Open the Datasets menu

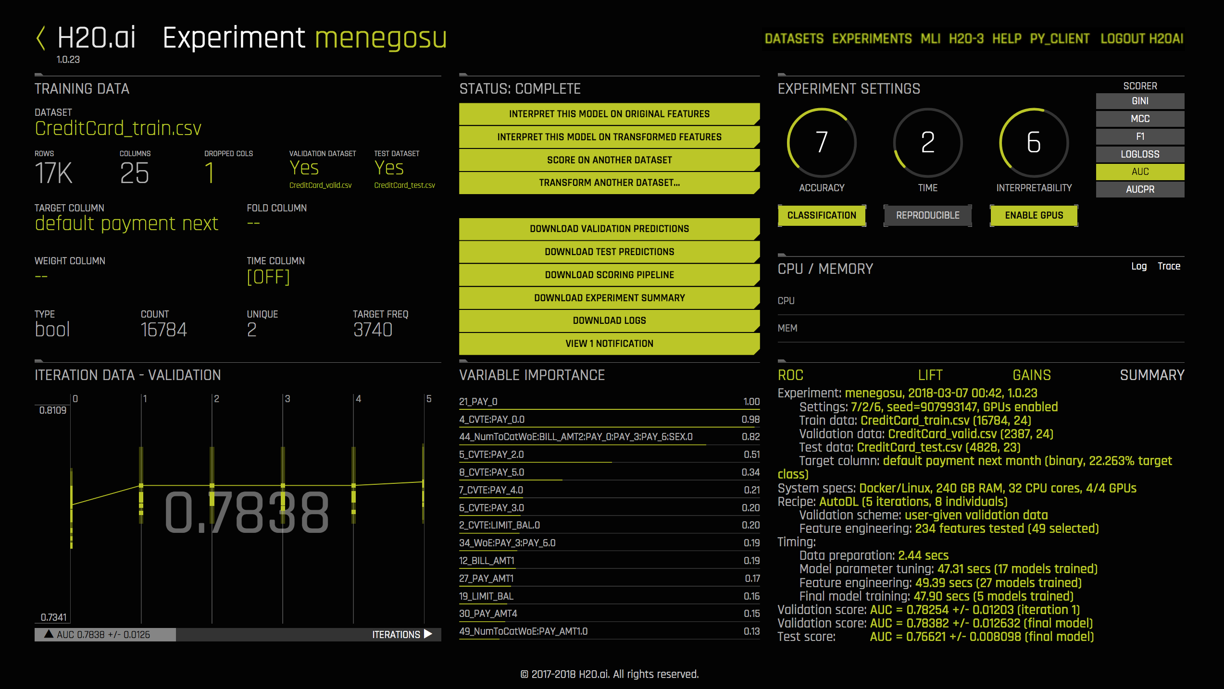point(794,38)
